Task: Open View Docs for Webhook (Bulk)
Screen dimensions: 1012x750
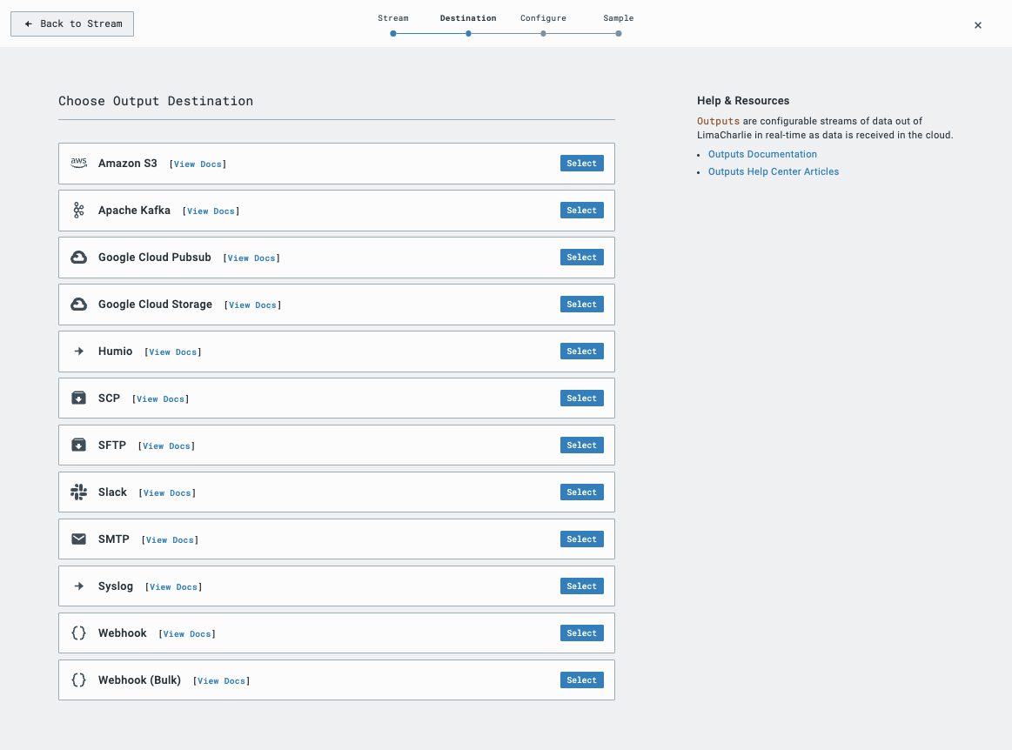Action: [221, 681]
